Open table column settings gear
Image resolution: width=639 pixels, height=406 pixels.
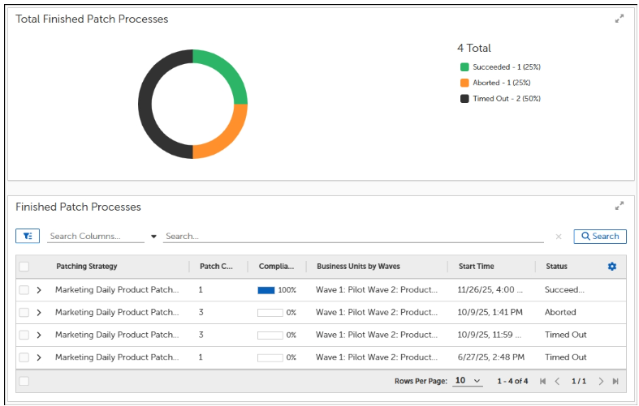tap(612, 267)
